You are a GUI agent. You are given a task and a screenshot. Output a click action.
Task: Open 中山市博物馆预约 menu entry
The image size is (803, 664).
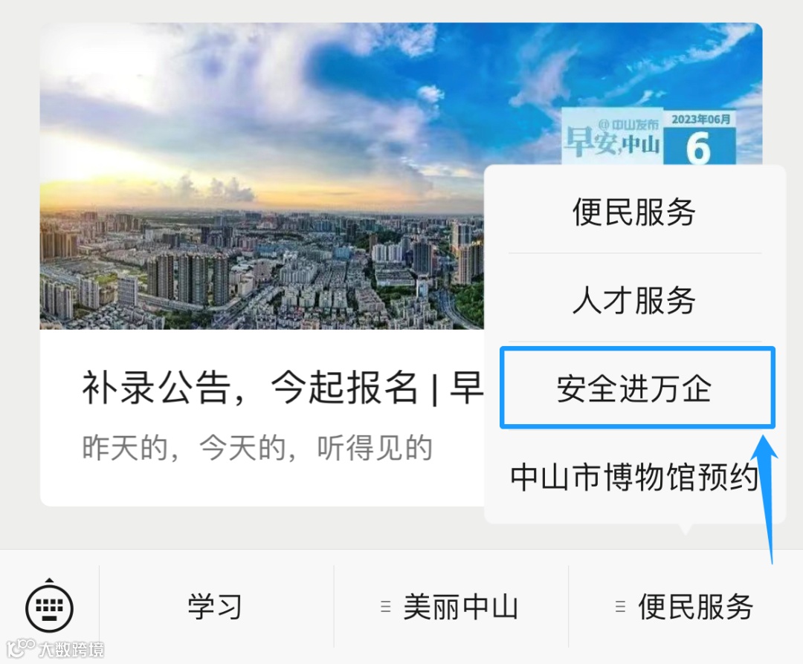[634, 477]
